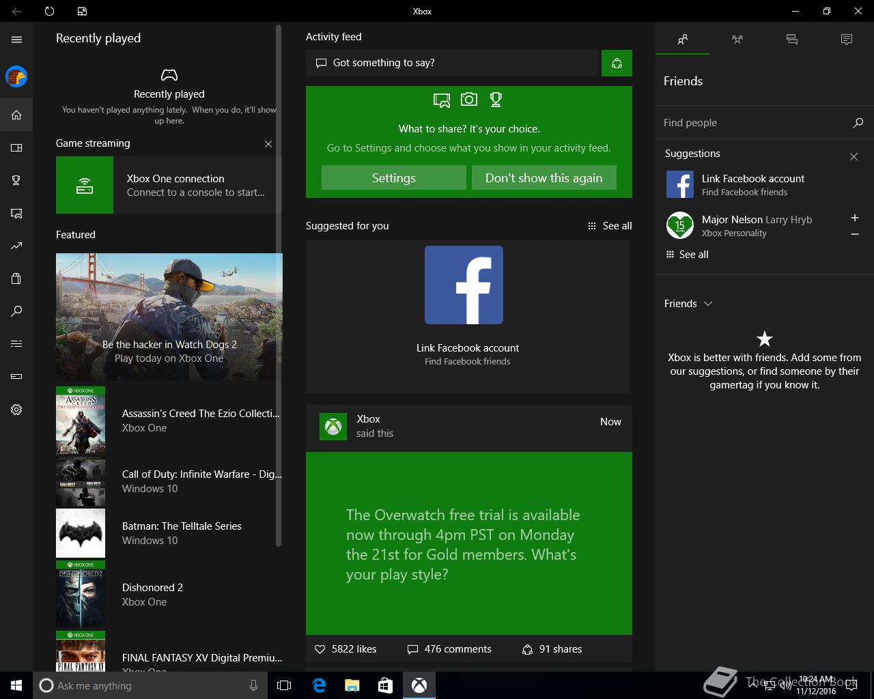Open Assassin's Creed The Ezio Collection

pos(169,420)
